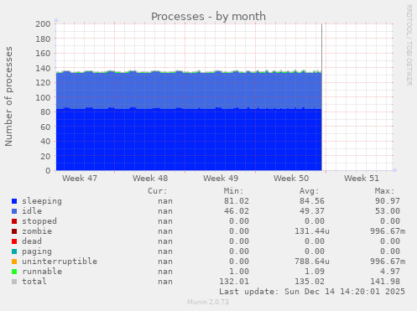Click total average value 135.02
Screen dimensions: 417x311
click(x=310, y=282)
